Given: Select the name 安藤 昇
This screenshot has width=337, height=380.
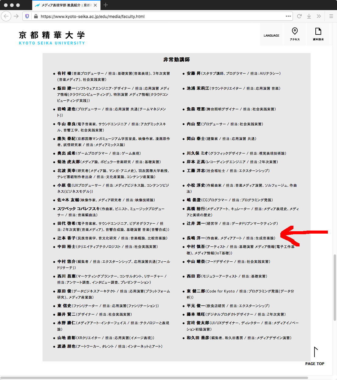Looking at the screenshot, I should coord(194,73).
